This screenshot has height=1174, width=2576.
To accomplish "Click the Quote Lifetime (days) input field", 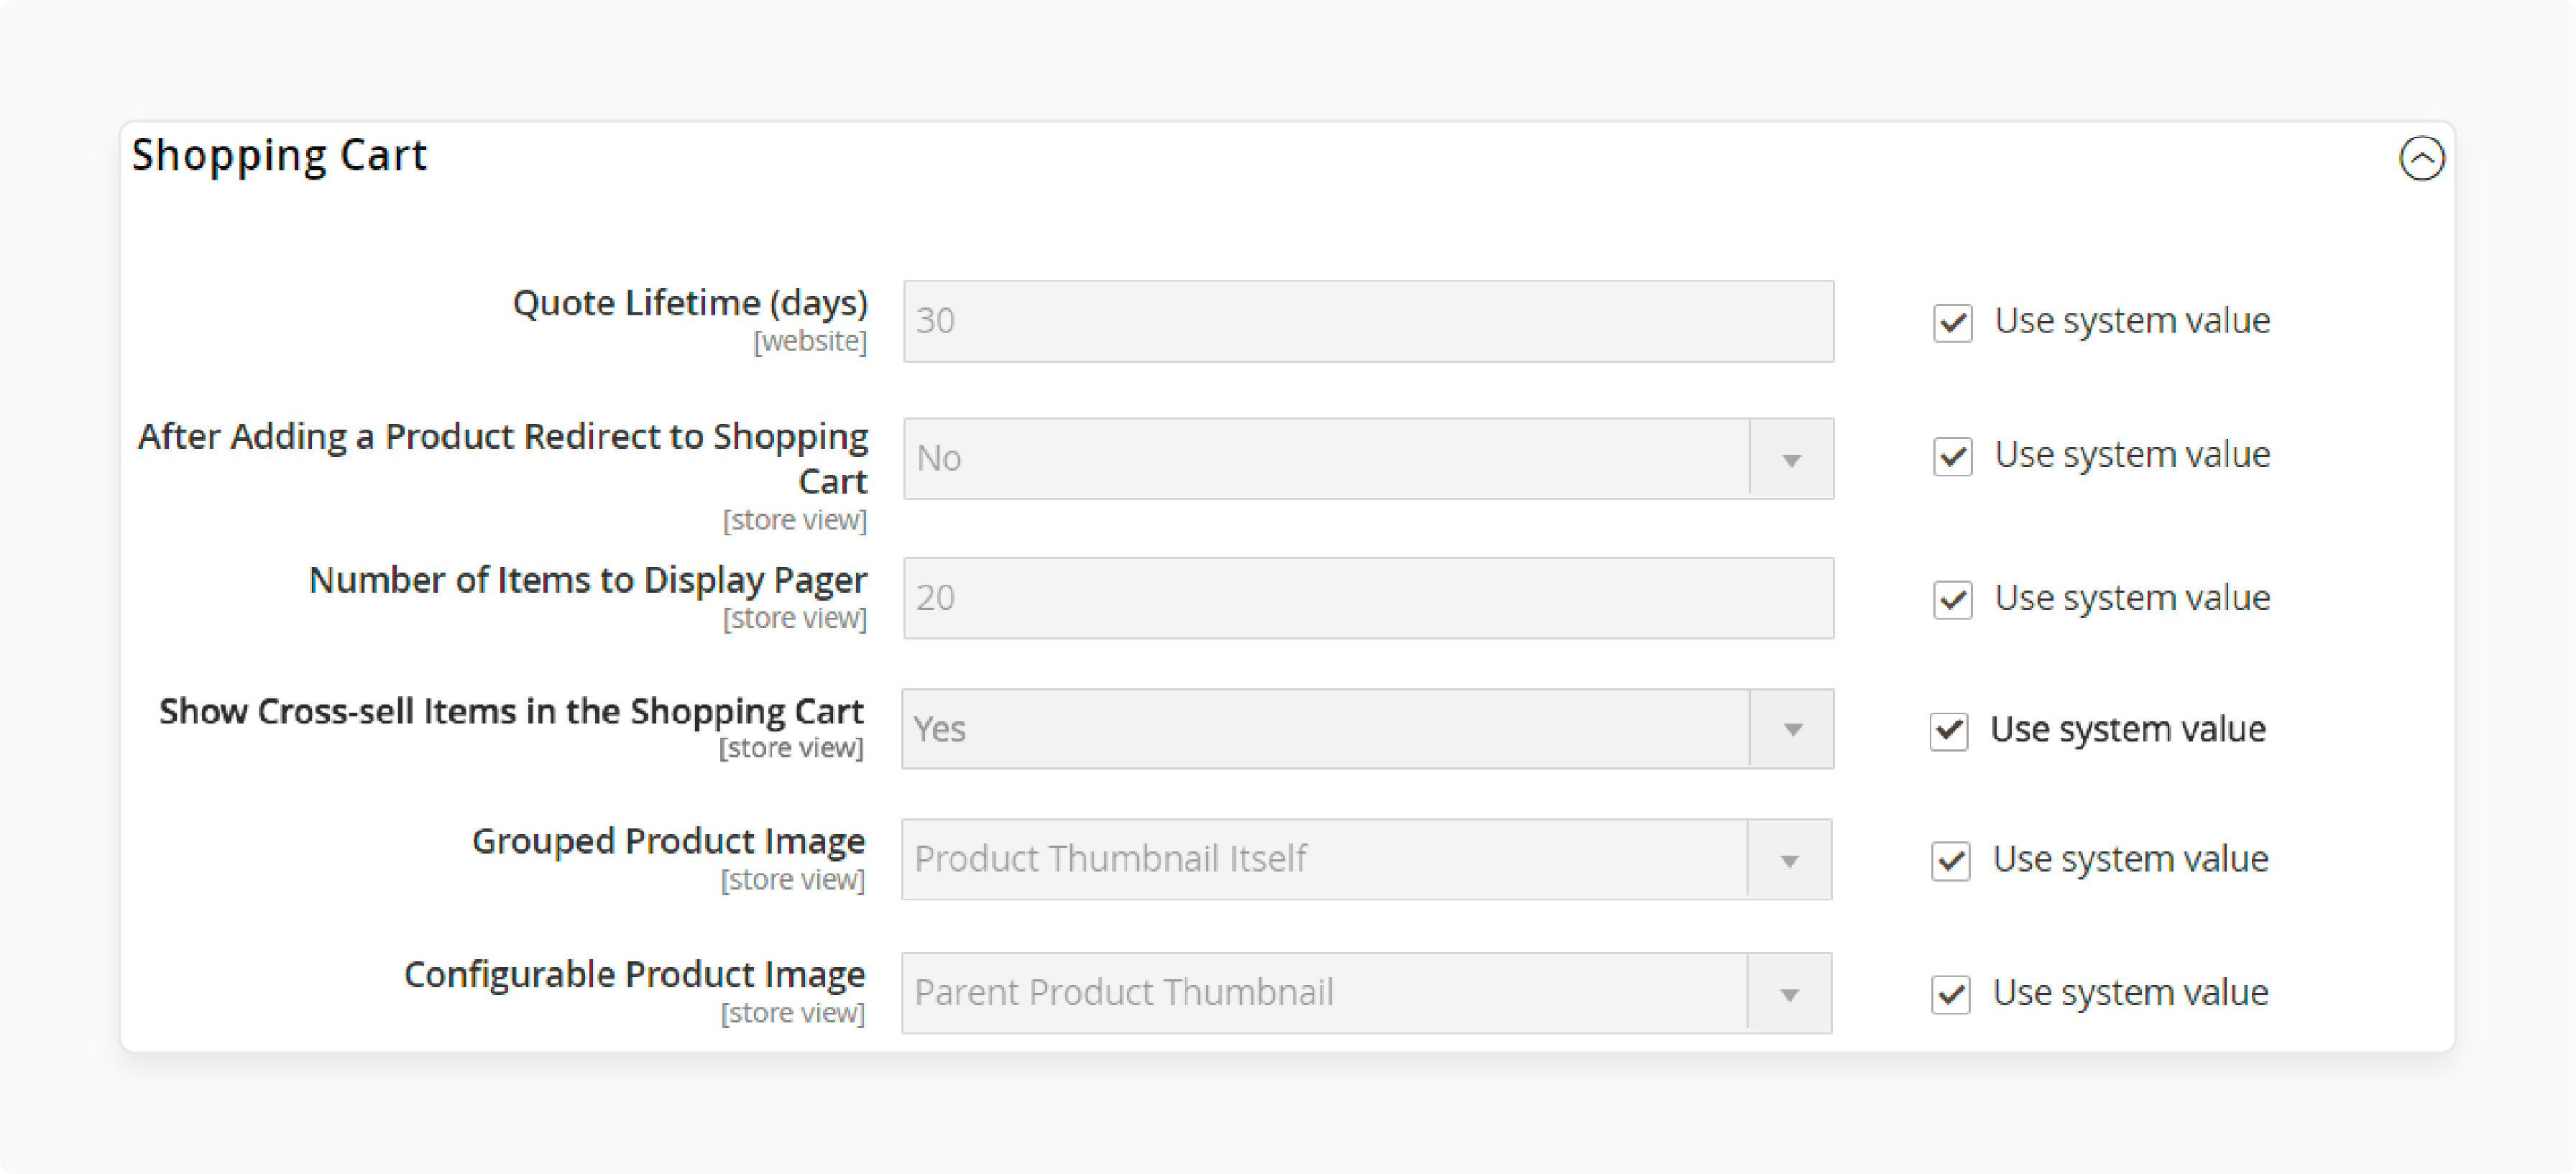I will click(x=1368, y=321).
